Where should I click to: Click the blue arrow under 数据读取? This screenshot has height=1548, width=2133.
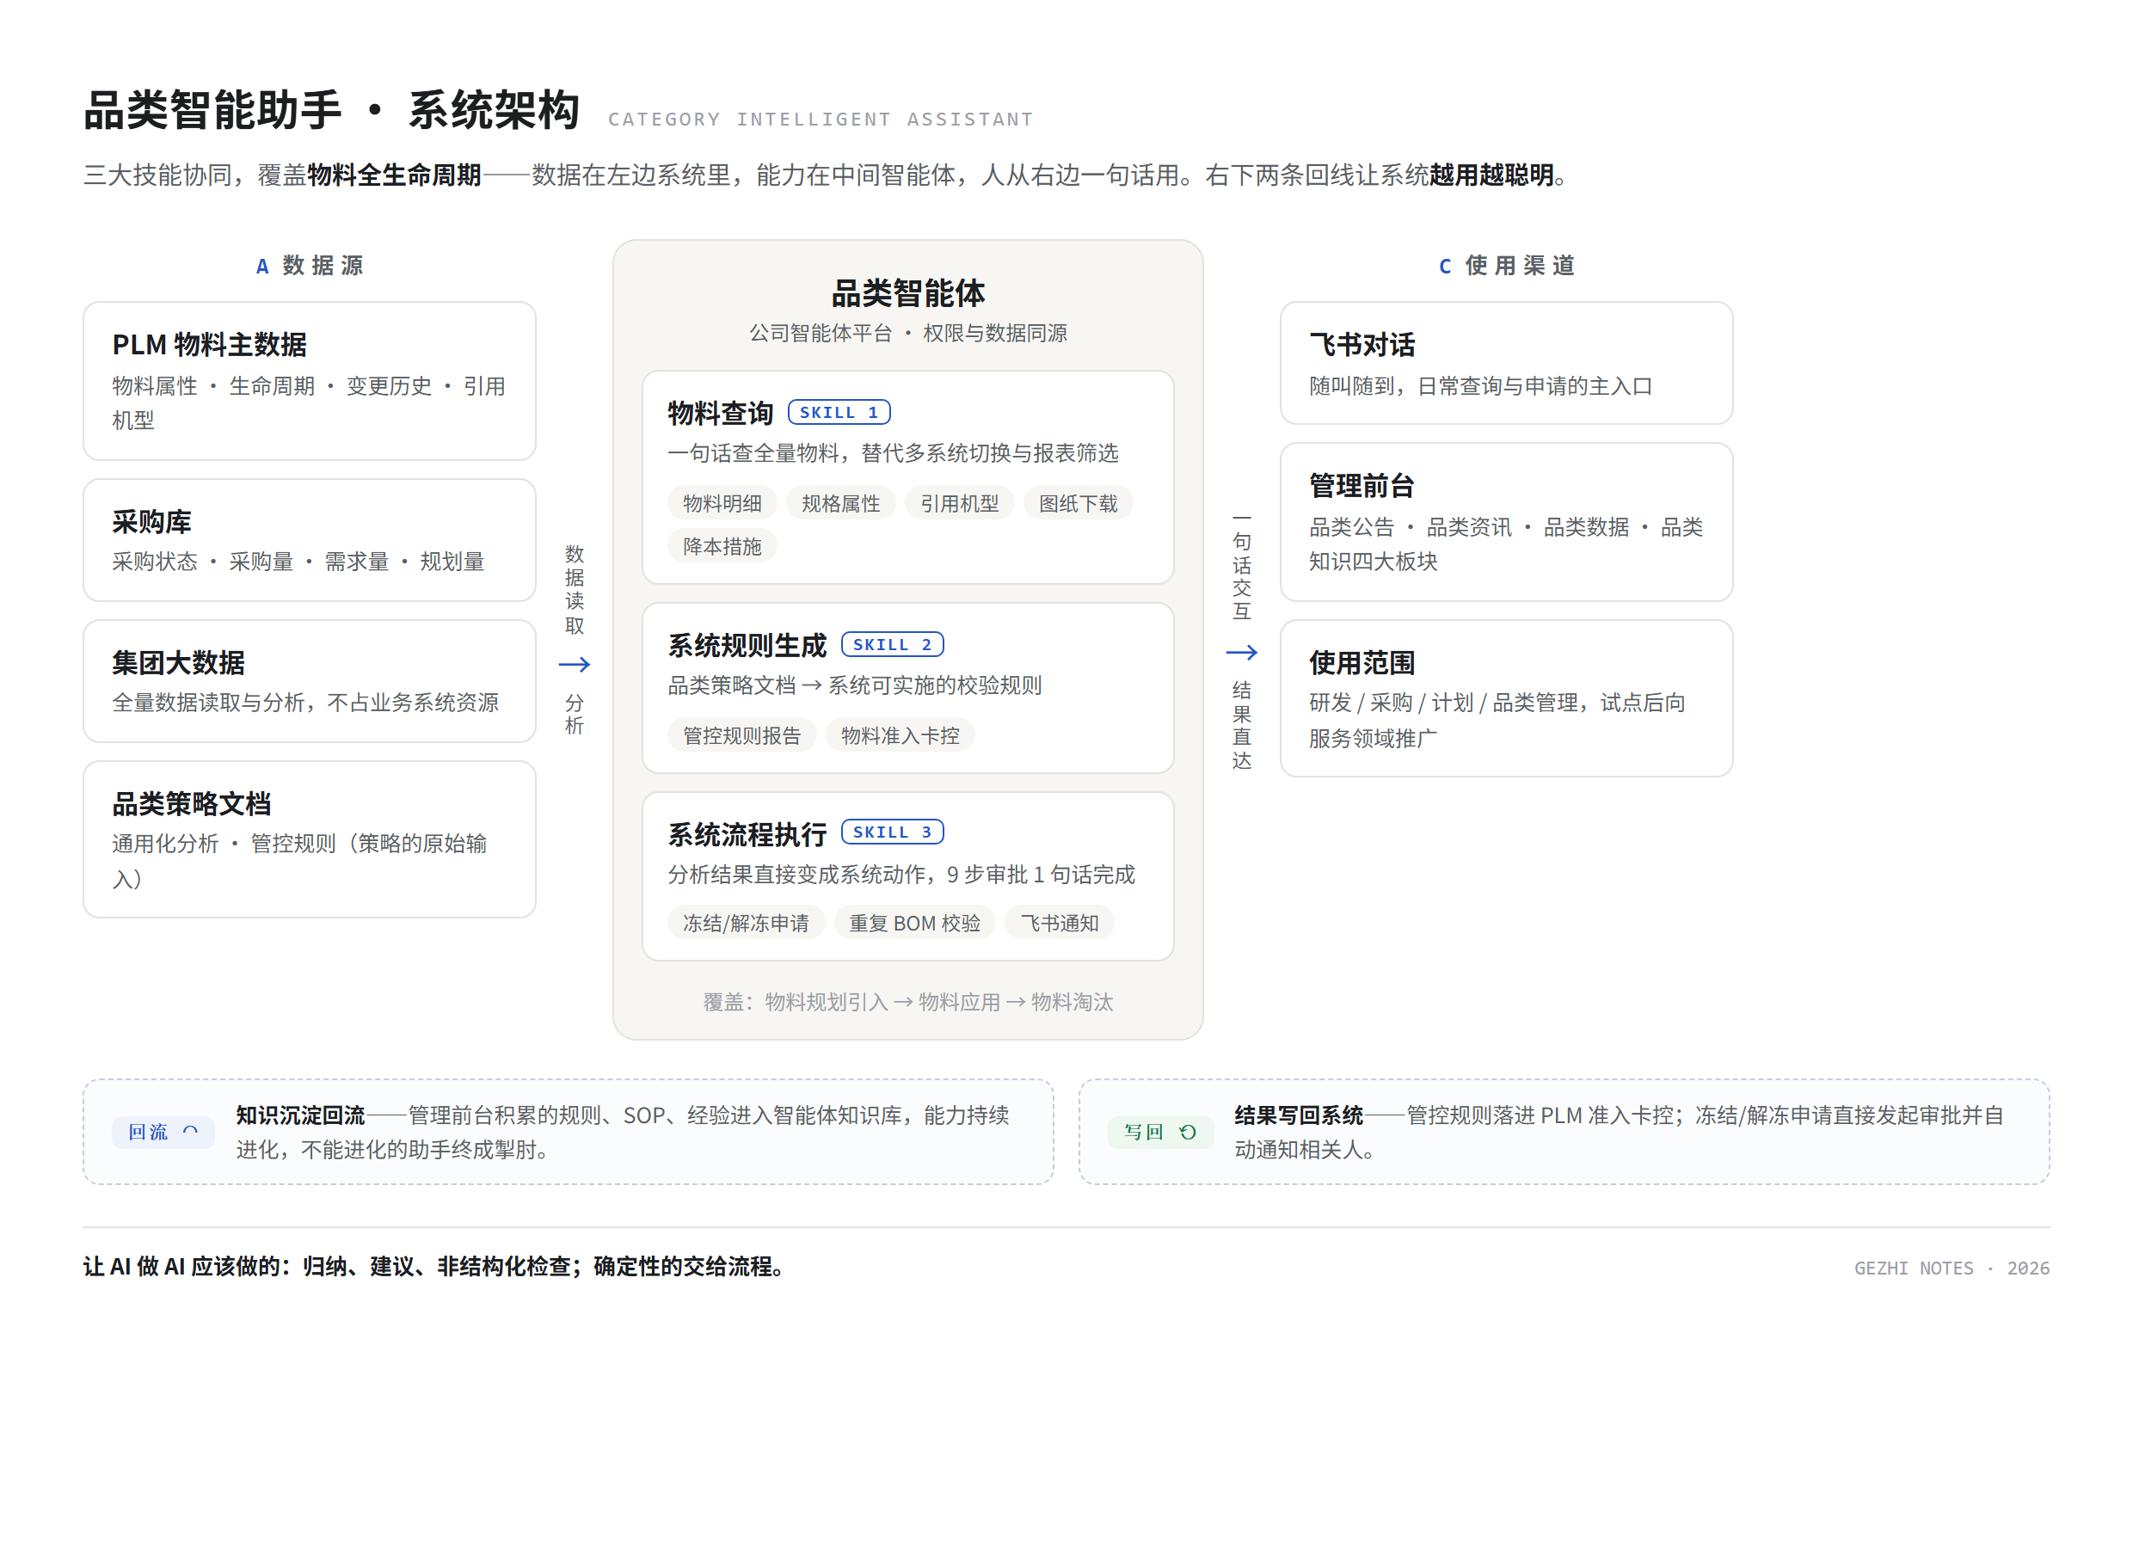click(x=574, y=664)
